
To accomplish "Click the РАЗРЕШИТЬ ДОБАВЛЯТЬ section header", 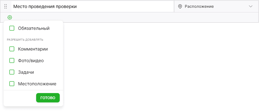I will pyautogui.click(x=25, y=39).
